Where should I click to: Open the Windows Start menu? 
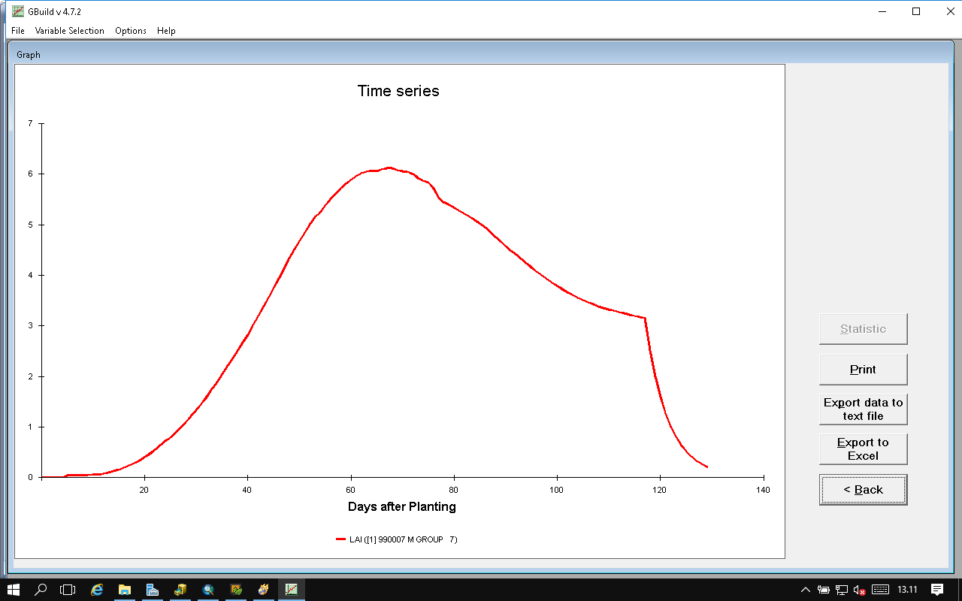click(14, 590)
